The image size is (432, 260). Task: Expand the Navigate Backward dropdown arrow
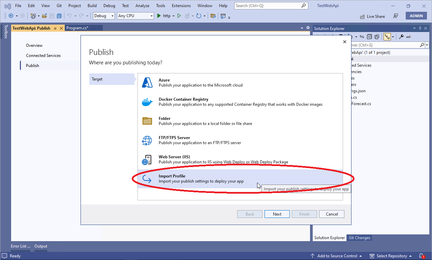click(x=17, y=16)
